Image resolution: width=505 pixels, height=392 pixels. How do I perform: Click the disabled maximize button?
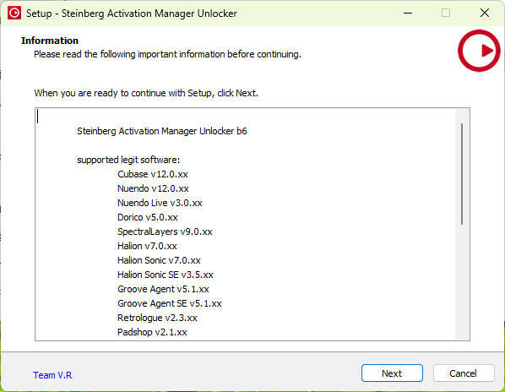(x=446, y=14)
